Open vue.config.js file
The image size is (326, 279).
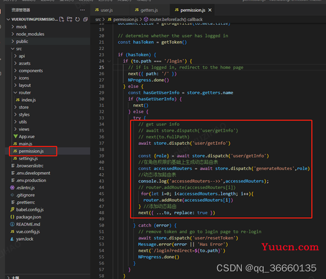pyautogui.click(x=28, y=231)
